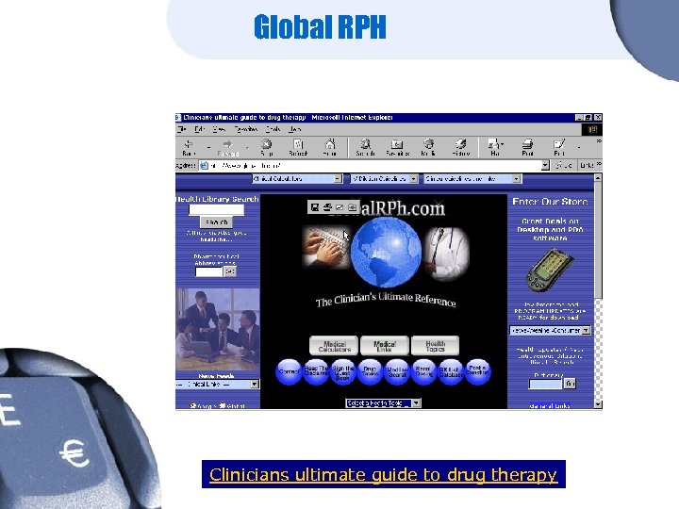The width and height of the screenshot is (679, 509).
Task: Open the View menu
Action: point(219,129)
